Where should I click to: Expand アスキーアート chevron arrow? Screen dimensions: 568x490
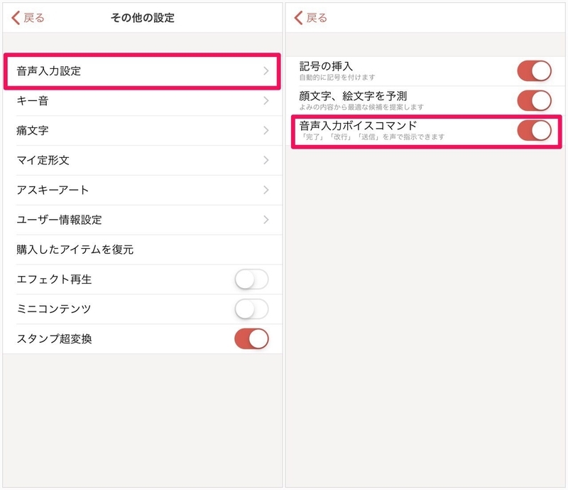266,191
